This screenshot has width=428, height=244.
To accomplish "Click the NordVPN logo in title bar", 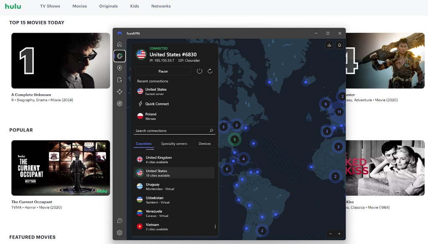I will (x=120, y=33).
